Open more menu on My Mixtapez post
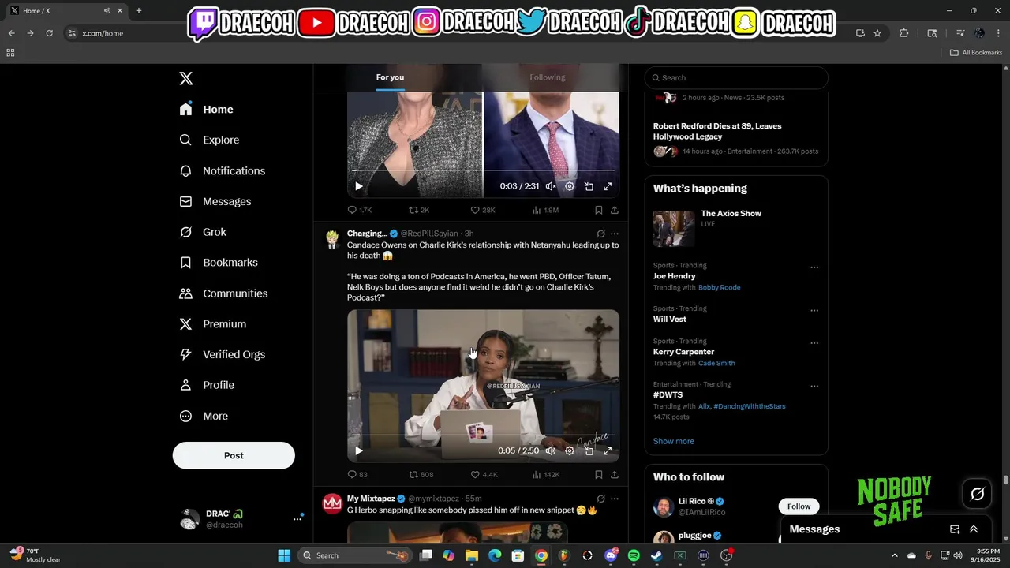This screenshot has width=1010, height=568. [x=615, y=499]
